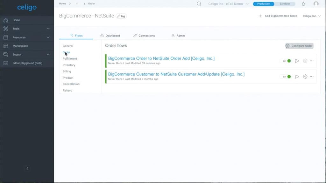326x183 pixels.
Task: Click the Tools wrench icon in sidebar
Action: click(x=6, y=29)
